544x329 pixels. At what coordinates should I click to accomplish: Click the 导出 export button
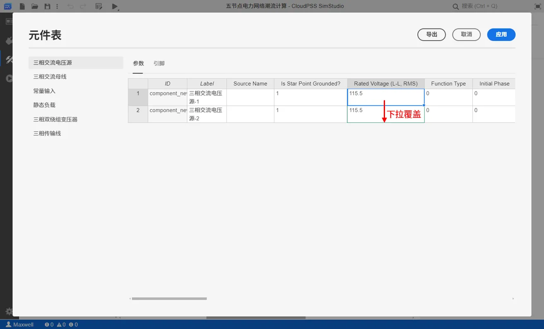click(431, 34)
